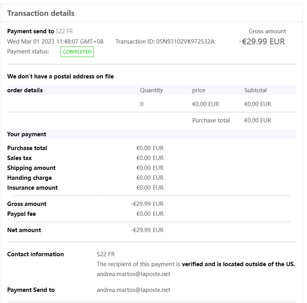The height and width of the screenshot is (303, 307).
Task: Click the Shipping amount value
Action: pos(150,168)
